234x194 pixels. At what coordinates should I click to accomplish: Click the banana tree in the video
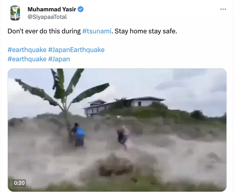(63, 98)
